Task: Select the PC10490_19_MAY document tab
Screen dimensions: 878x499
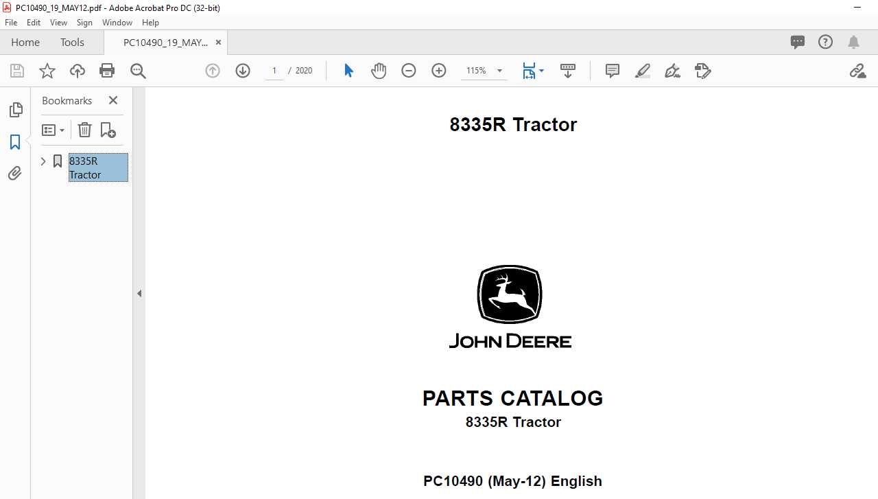Action: pyautogui.click(x=165, y=43)
